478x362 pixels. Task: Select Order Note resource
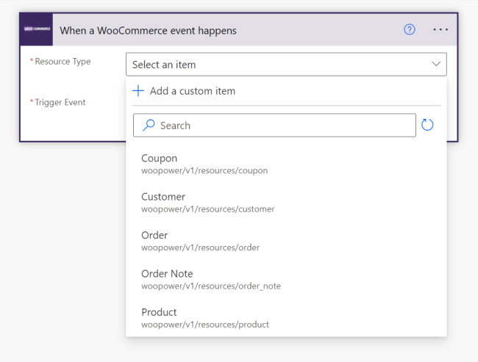click(x=167, y=274)
